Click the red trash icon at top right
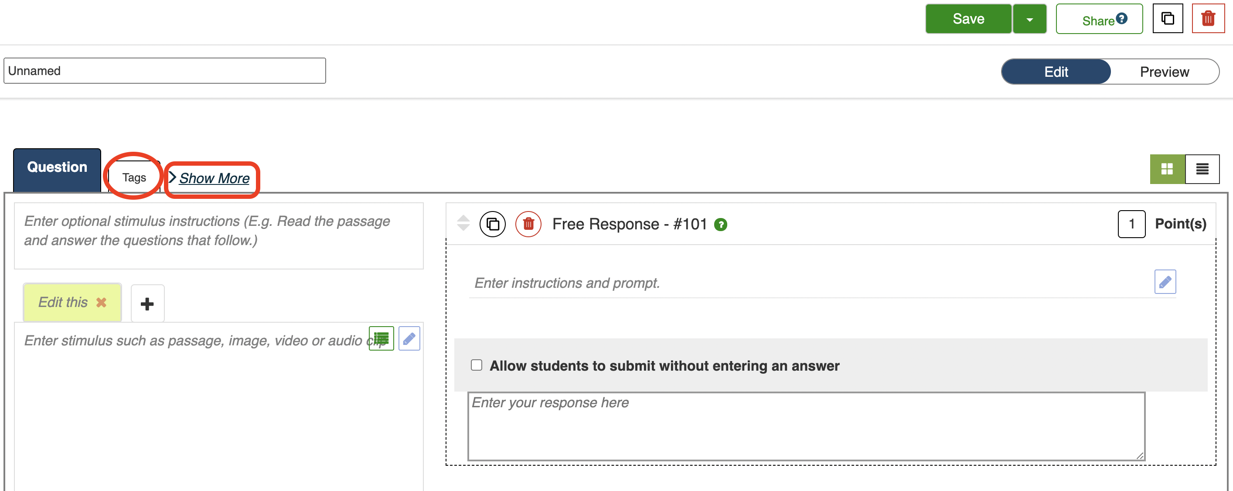The width and height of the screenshot is (1233, 491). click(1208, 19)
